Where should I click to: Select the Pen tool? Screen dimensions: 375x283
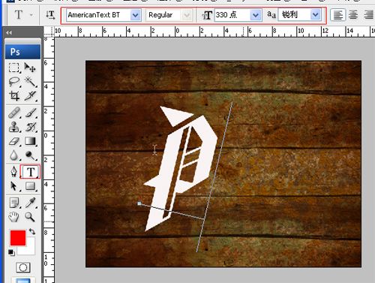point(14,172)
